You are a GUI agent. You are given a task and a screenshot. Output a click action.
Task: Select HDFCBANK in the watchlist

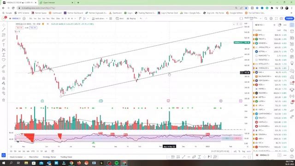coord(271,80)
